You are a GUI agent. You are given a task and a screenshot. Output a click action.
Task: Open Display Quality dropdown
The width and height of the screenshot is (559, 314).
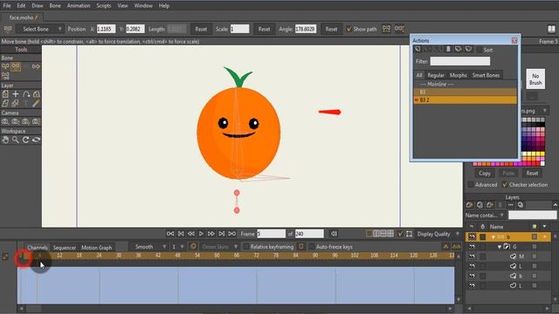438,234
